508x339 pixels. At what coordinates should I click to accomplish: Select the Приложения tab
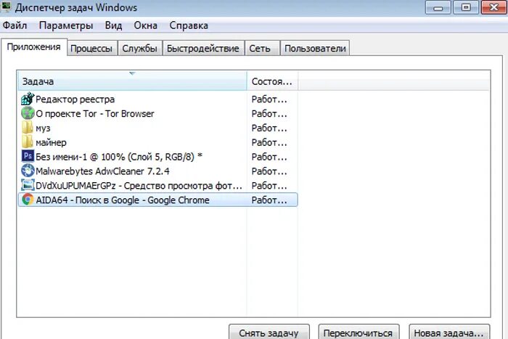[33, 47]
